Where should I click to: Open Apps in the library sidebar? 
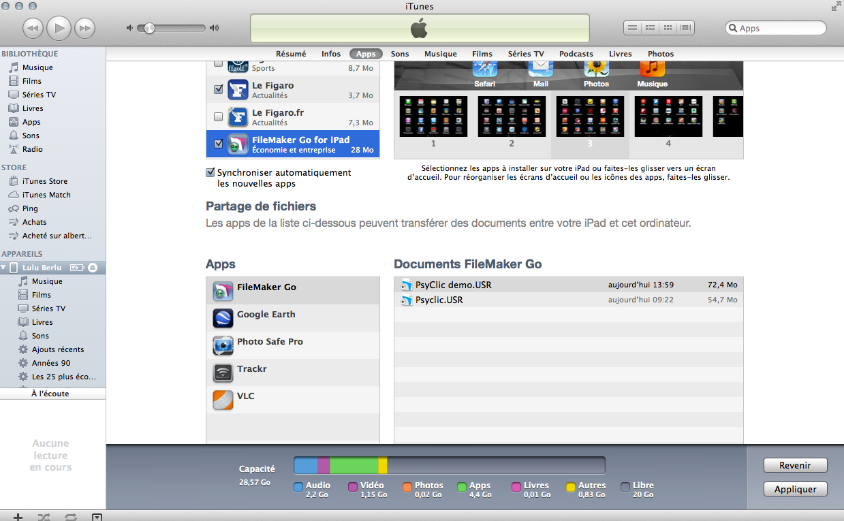tap(31, 122)
